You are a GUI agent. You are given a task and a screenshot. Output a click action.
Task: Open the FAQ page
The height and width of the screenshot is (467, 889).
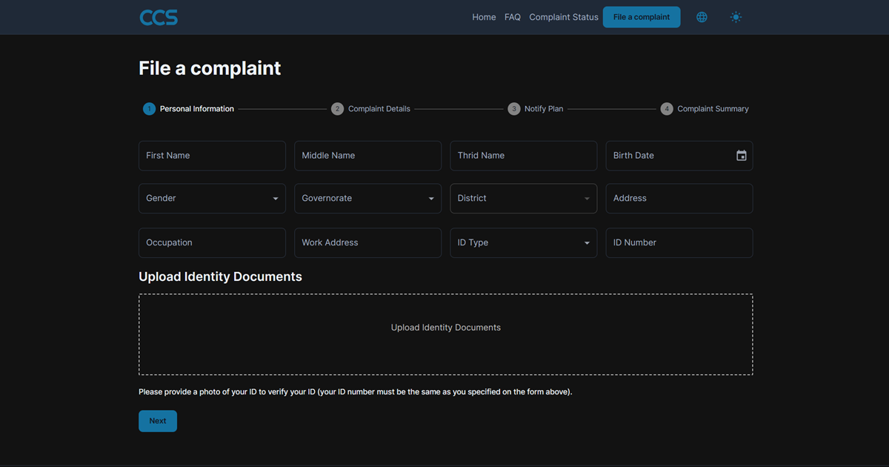point(513,17)
